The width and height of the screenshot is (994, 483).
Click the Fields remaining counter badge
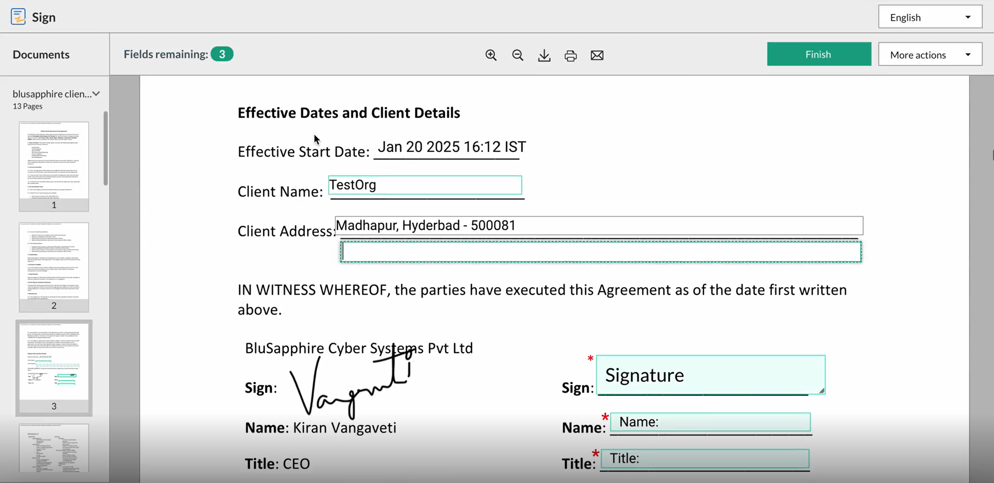click(222, 54)
